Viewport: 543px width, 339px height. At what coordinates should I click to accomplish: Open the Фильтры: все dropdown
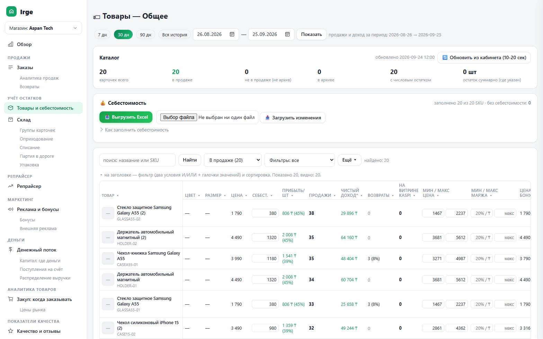click(x=300, y=160)
